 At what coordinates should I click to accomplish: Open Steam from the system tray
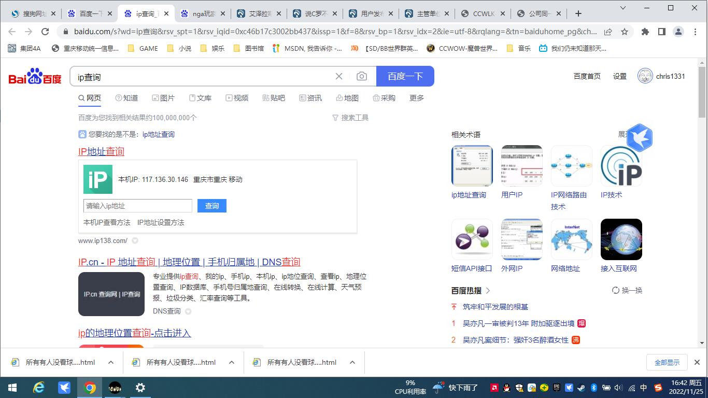click(581, 388)
